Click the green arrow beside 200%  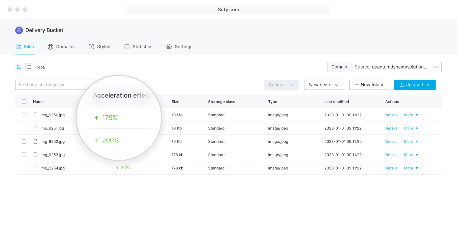point(97,140)
